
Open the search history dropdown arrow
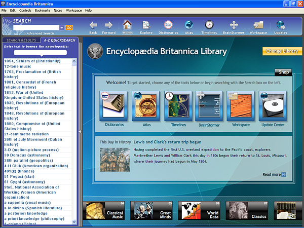click(x=62, y=27)
